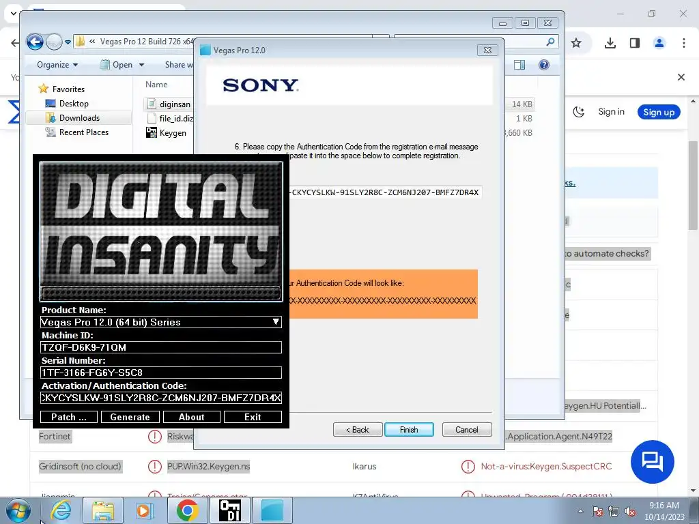Click the Machine ID field
Screen dimensions: 699x524
click(x=161, y=347)
